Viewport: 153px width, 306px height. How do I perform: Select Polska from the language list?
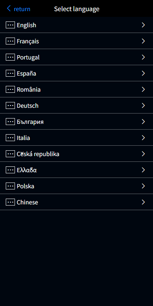coord(77,186)
